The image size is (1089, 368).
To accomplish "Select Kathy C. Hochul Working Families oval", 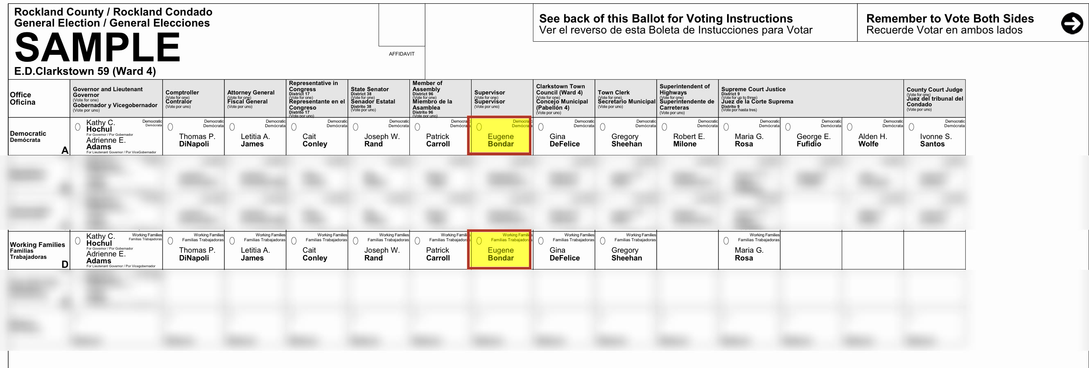I will pos(78,241).
